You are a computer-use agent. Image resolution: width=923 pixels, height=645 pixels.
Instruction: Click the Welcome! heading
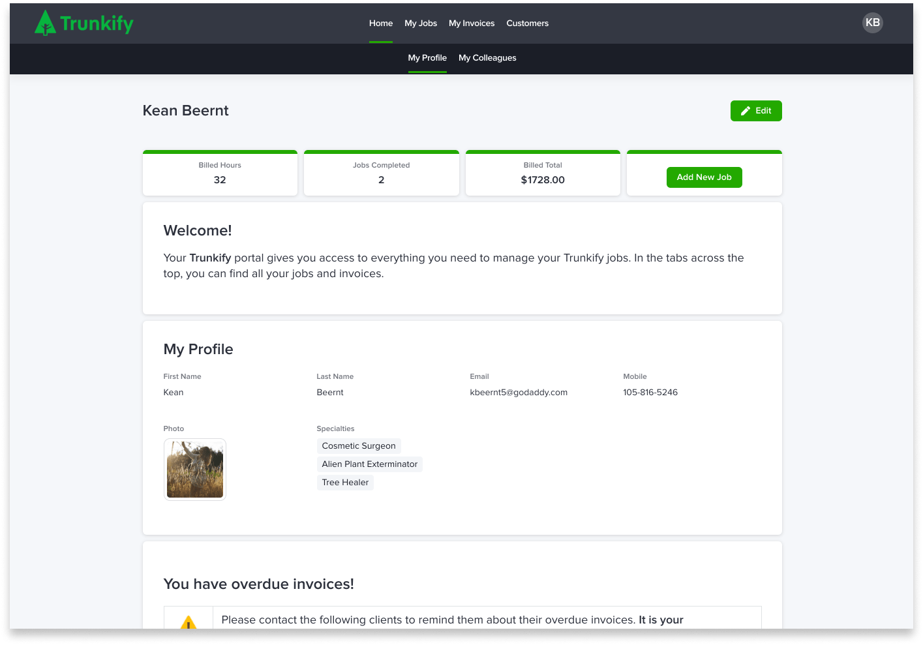point(198,231)
